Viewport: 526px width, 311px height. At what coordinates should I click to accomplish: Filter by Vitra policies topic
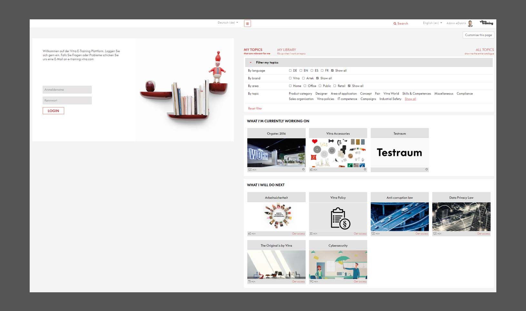325,99
